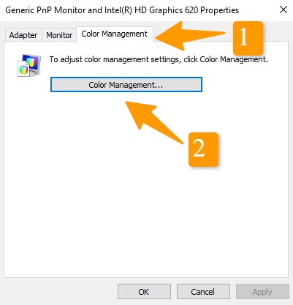Click the word 'Properties' in the title
The width and height of the screenshot is (293, 305).
coord(220,10)
